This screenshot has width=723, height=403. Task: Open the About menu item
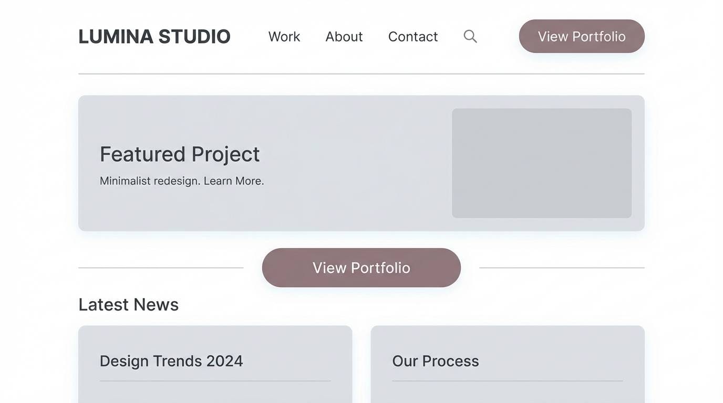click(x=344, y=36)
